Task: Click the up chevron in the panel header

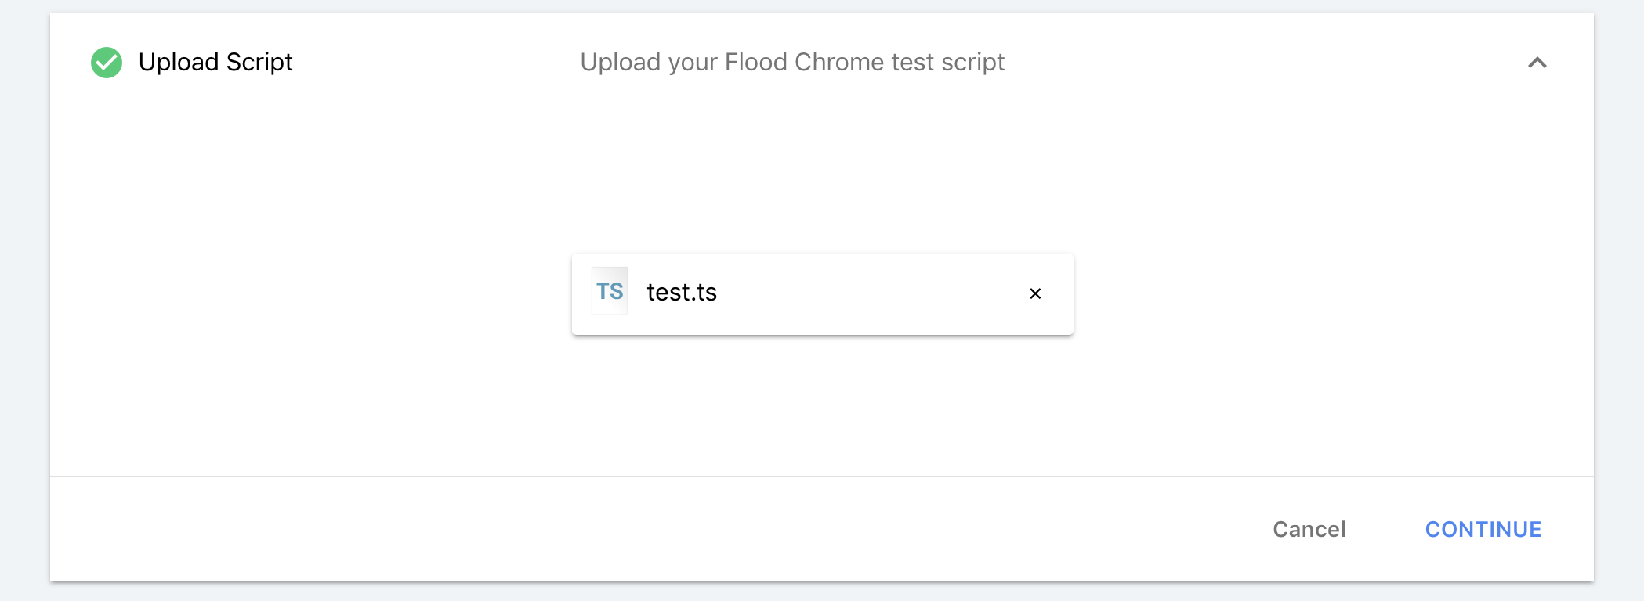Action: (x=1537, y=63)
